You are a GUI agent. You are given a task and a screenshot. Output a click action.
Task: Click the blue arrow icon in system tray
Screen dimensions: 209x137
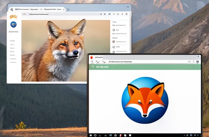(x=198, y=135)
